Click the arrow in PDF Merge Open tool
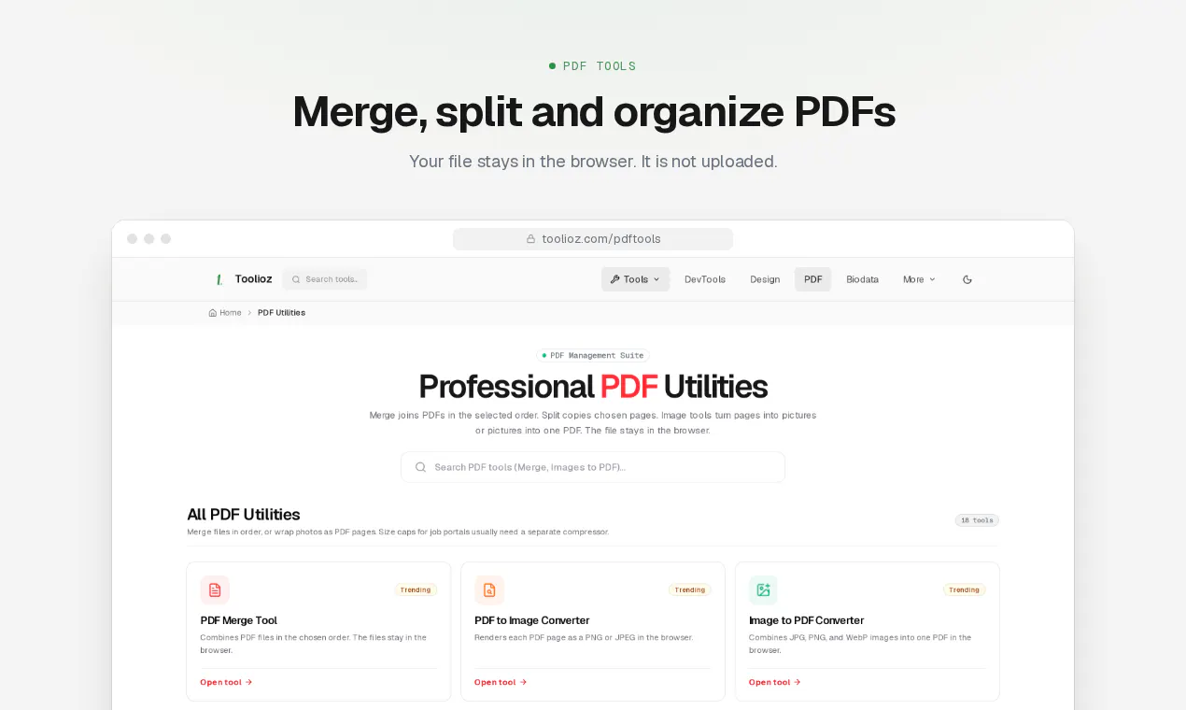 [249, 682]
